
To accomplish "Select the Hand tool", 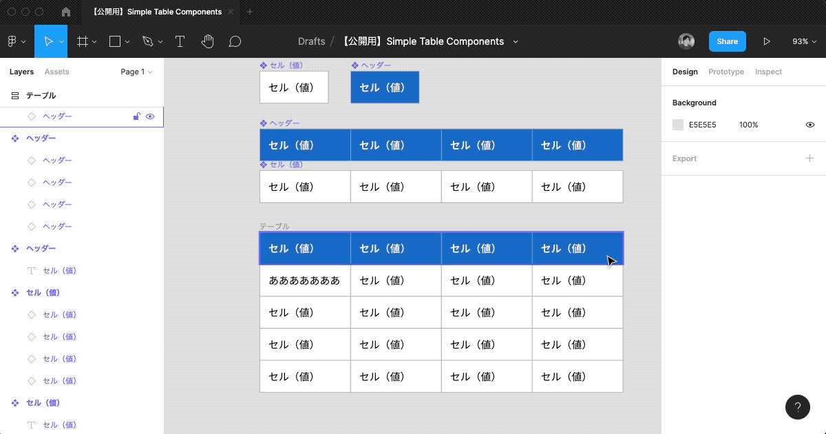I will (207, 41).
